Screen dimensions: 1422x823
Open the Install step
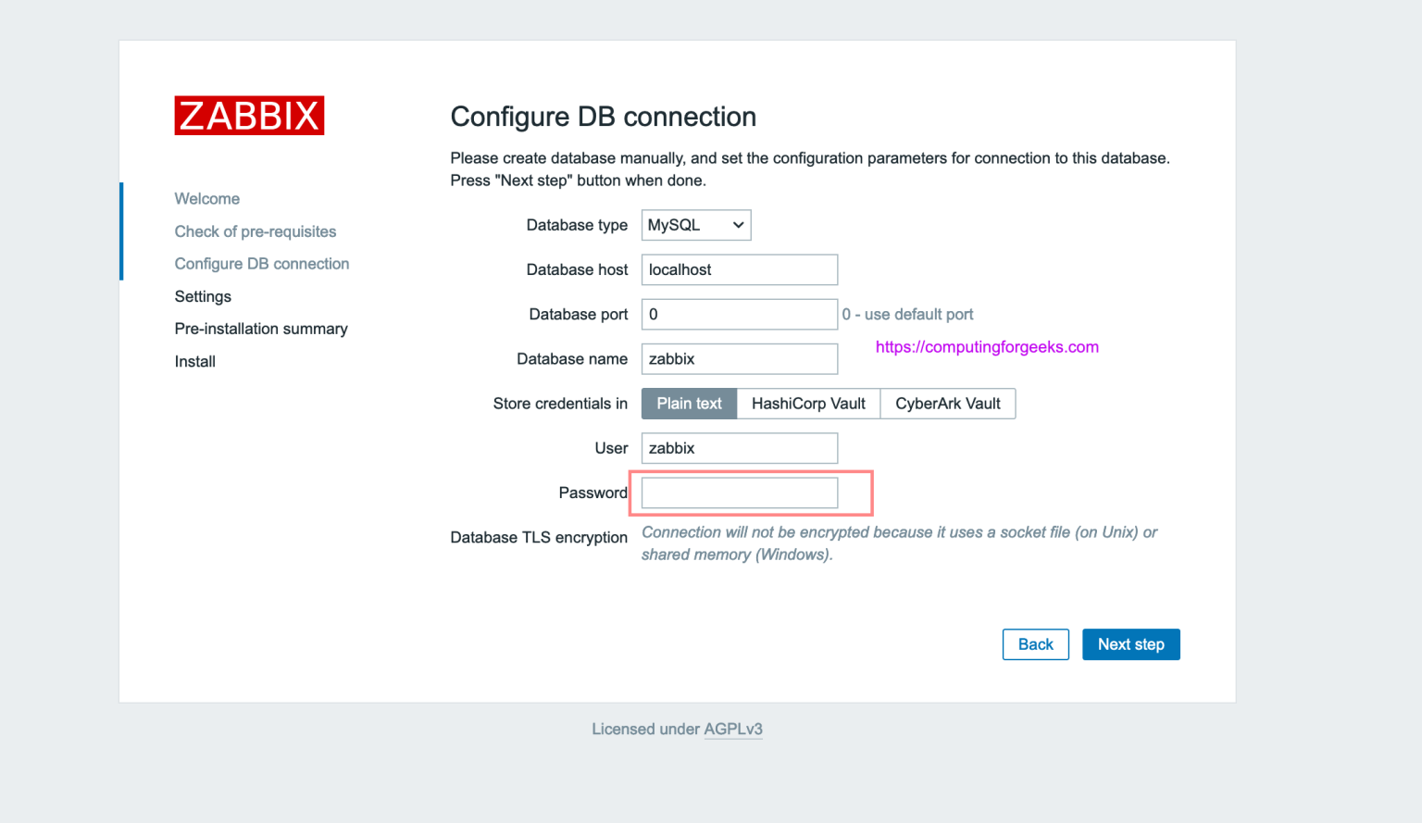point(194,361)
